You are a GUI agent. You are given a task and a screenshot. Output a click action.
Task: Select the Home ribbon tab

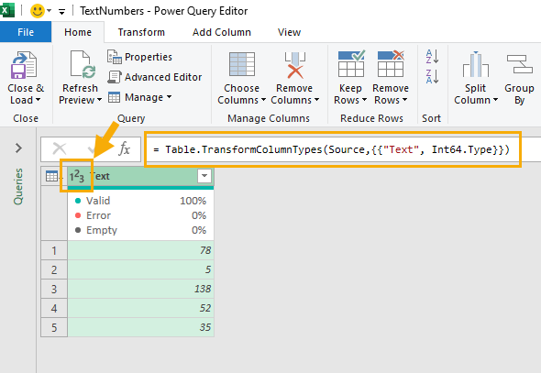pyautogui.click(x=78, y=32)
